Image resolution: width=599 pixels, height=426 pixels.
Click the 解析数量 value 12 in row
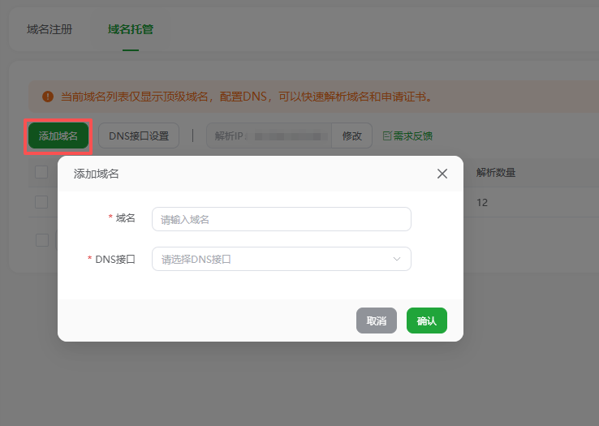pyautogui.click(x=482, y=202)
